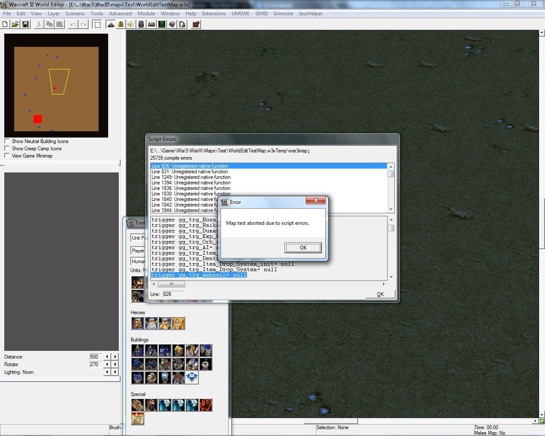Enable Show Neutral Building Icons checkbox

tap(7, 141)
